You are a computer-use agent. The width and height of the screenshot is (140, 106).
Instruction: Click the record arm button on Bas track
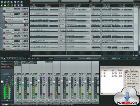pyautogui.click(x=4, y=38)
